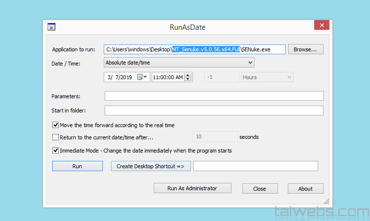Viewport: 370px width, 221px height.
Task: Browse for an application to run
Action: tap(305, 49)
